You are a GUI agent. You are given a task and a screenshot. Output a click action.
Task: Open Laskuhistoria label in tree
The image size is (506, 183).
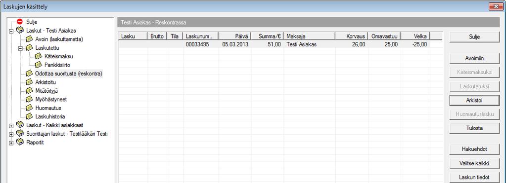coord(50,116)
